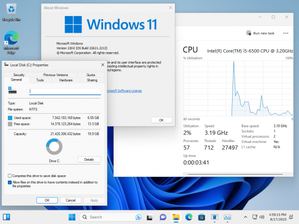Open volume control in system tray
299x224 pixels.
[262, 217]
